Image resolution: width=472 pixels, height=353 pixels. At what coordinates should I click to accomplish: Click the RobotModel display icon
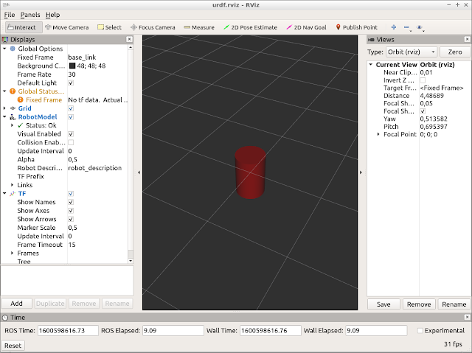click(x=13, y=117)
